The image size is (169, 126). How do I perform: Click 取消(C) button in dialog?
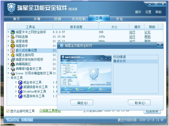click(x=139, y=103)
